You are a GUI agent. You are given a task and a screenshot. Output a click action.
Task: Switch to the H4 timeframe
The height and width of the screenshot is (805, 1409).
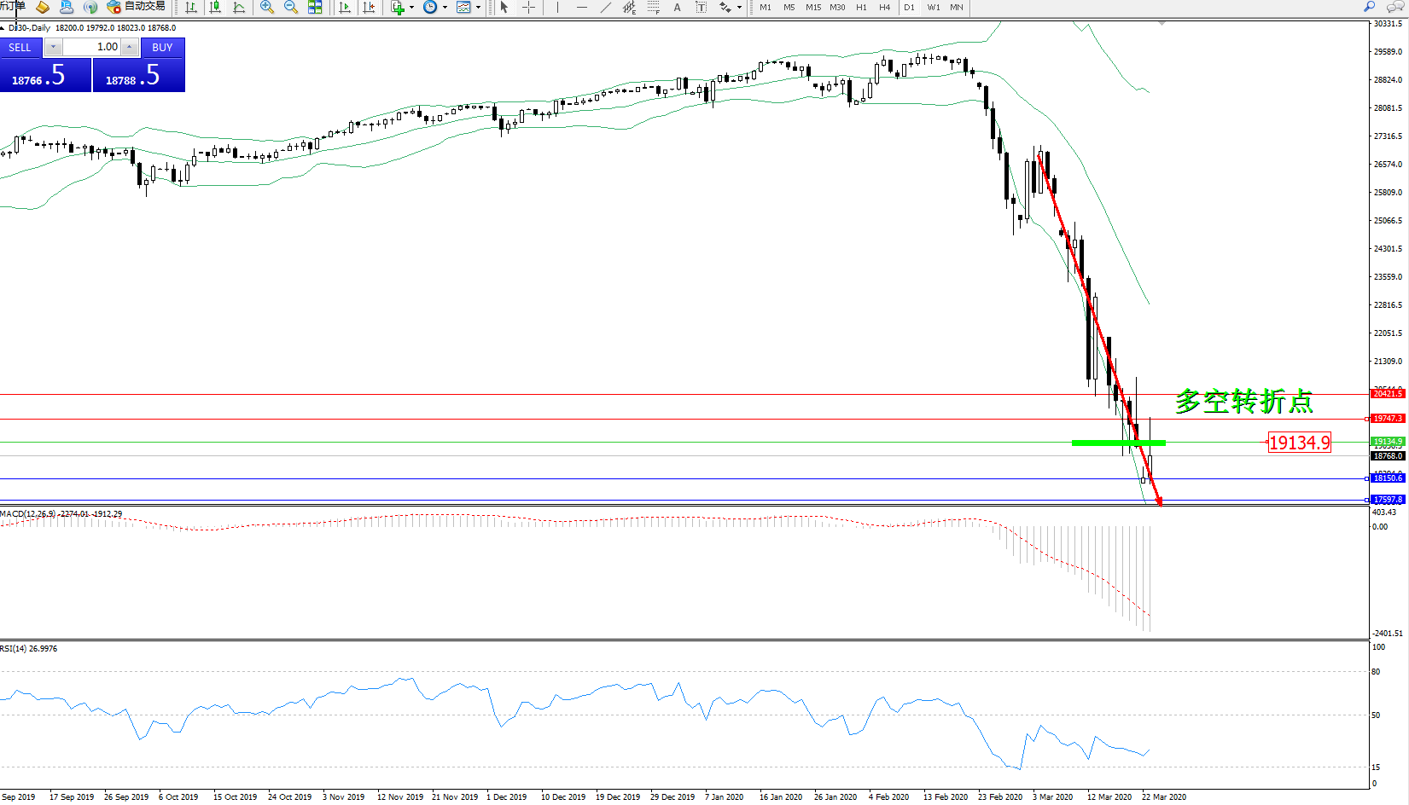pos(885,8)
